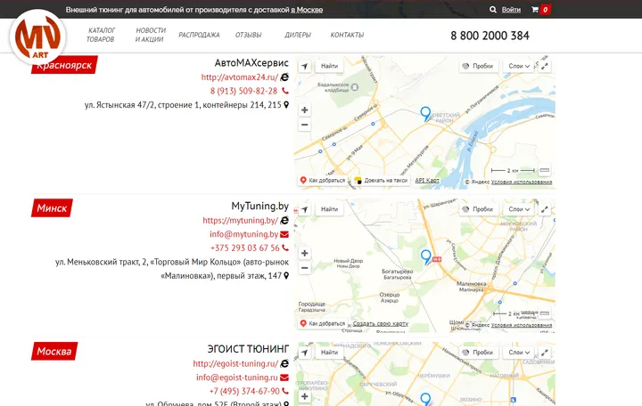This screenshot has width=642, height=406.
Task: Toggle Пробки traffic on Moscow map
Action: [478, 353]
